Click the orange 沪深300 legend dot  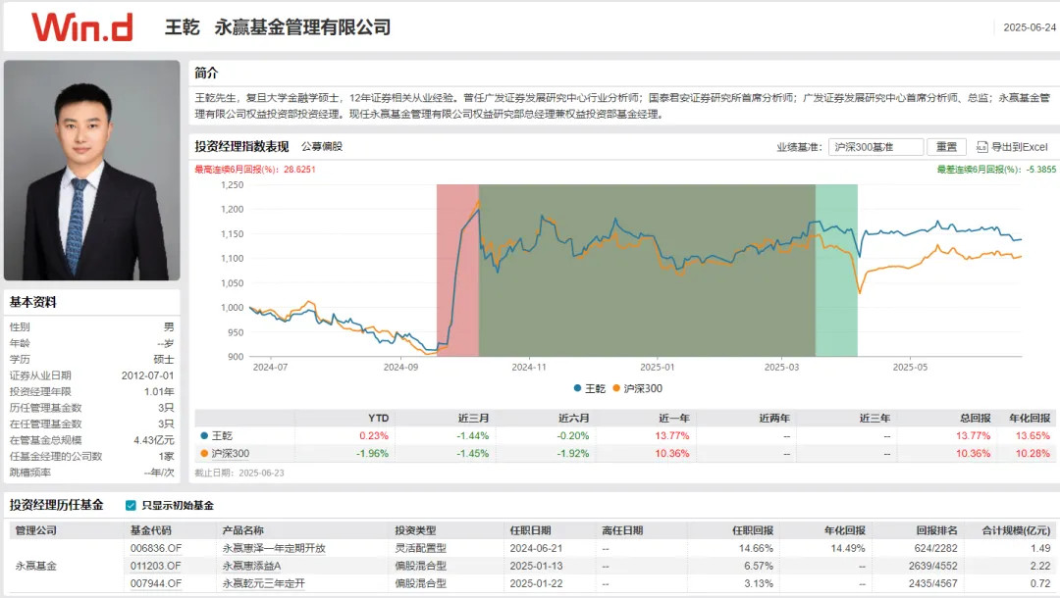point(615,388)
